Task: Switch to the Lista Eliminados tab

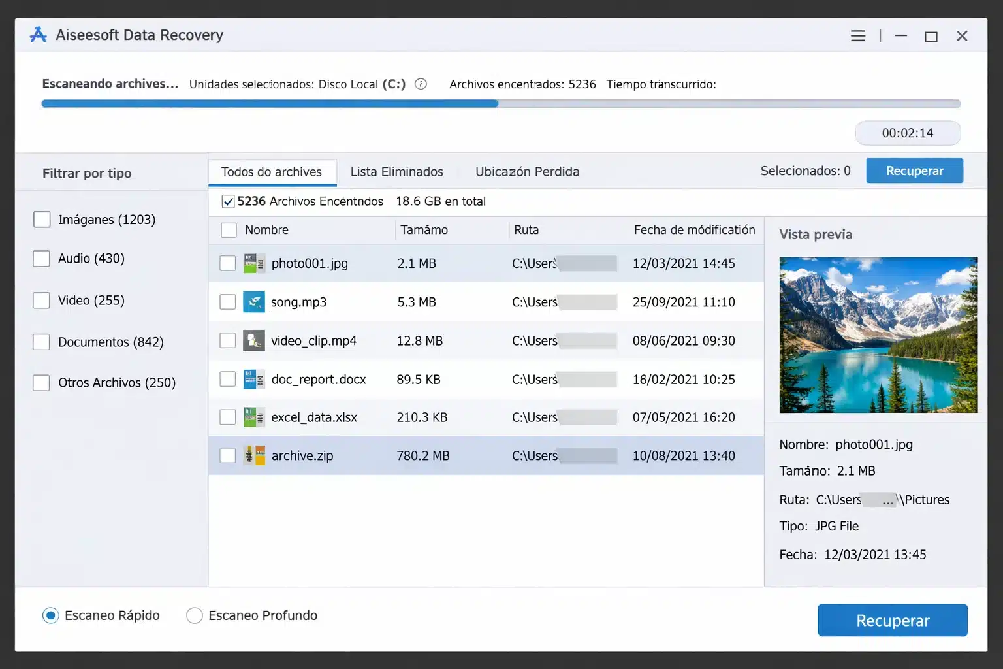Action: click(x=396, y=171)
